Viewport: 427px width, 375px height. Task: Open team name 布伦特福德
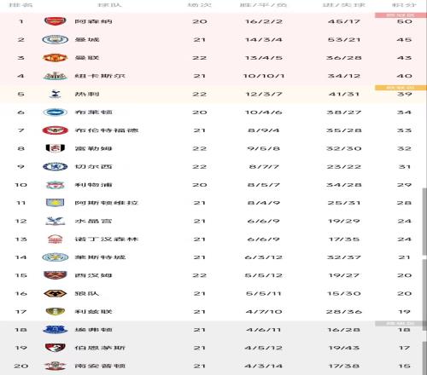pyautogui.click(x=107, y=130)
